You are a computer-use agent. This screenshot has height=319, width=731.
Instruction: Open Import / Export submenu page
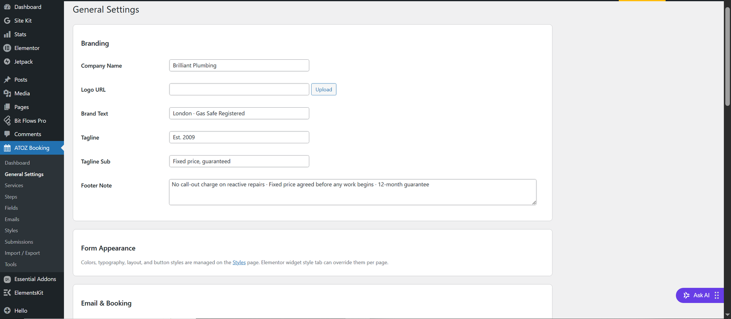click(22, 253)
